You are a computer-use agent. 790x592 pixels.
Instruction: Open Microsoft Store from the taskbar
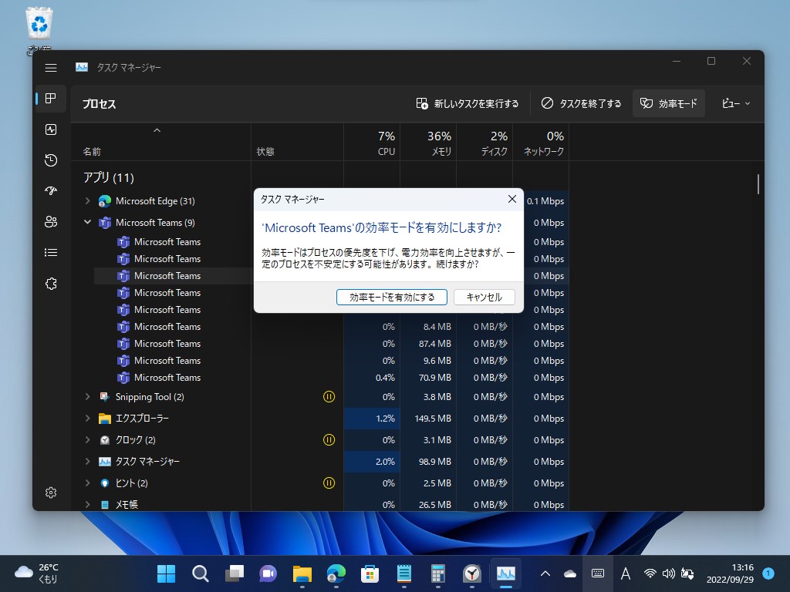point(370,573)
